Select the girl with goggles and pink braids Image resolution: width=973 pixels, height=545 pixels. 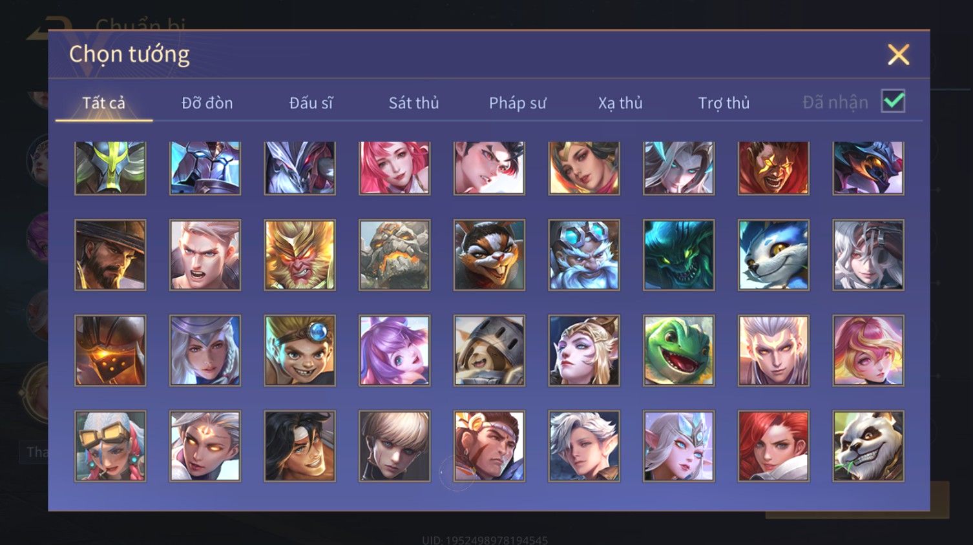(x=110, y=446)
